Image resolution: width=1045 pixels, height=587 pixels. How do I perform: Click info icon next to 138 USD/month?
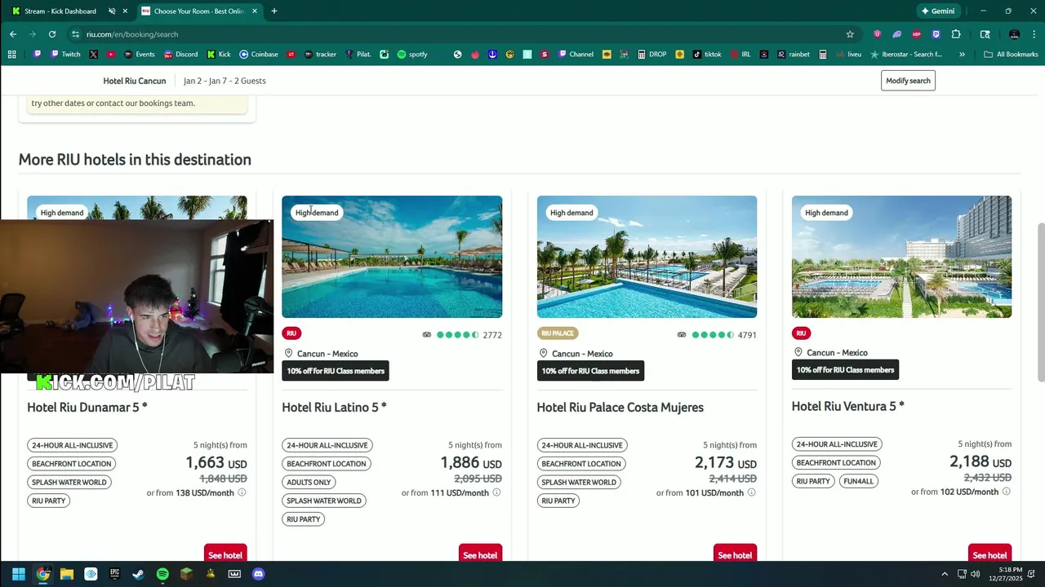coord(242,492)
